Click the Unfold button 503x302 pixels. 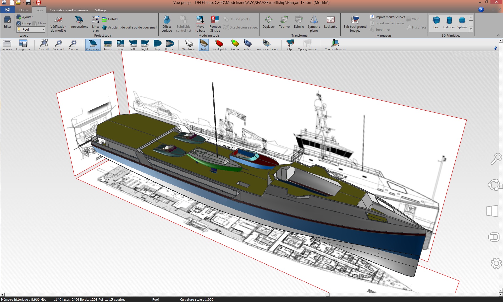click(x=110, y=19)
